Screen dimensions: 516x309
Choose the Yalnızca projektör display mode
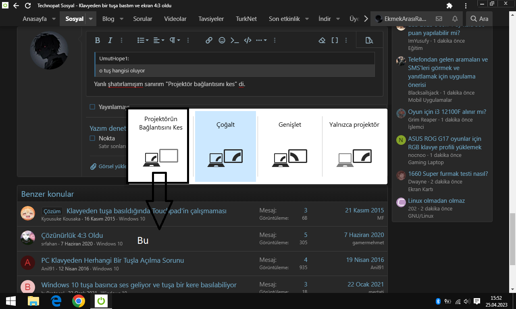[354, 146]
